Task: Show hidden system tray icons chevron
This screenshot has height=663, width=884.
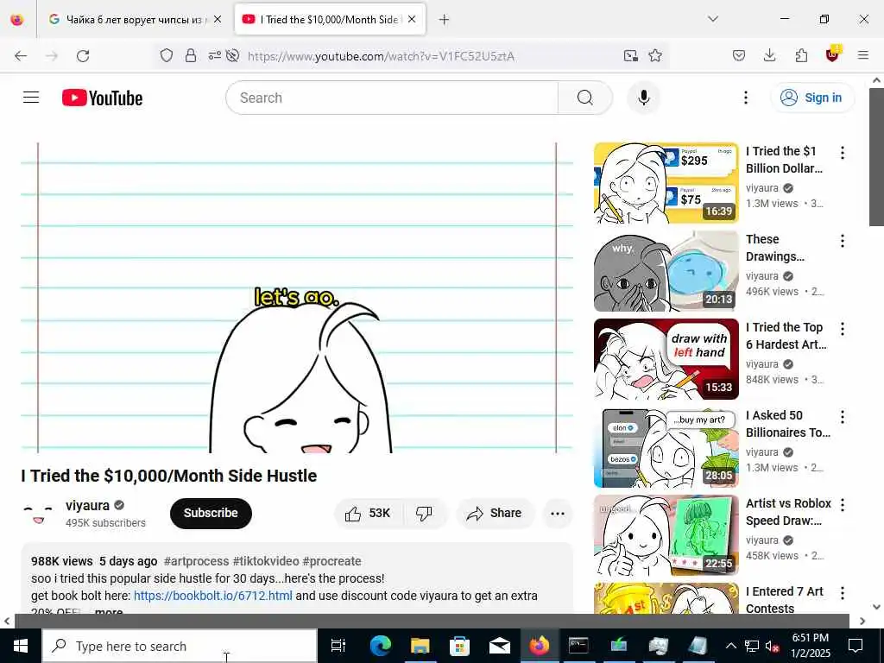Action: [730, 646]
